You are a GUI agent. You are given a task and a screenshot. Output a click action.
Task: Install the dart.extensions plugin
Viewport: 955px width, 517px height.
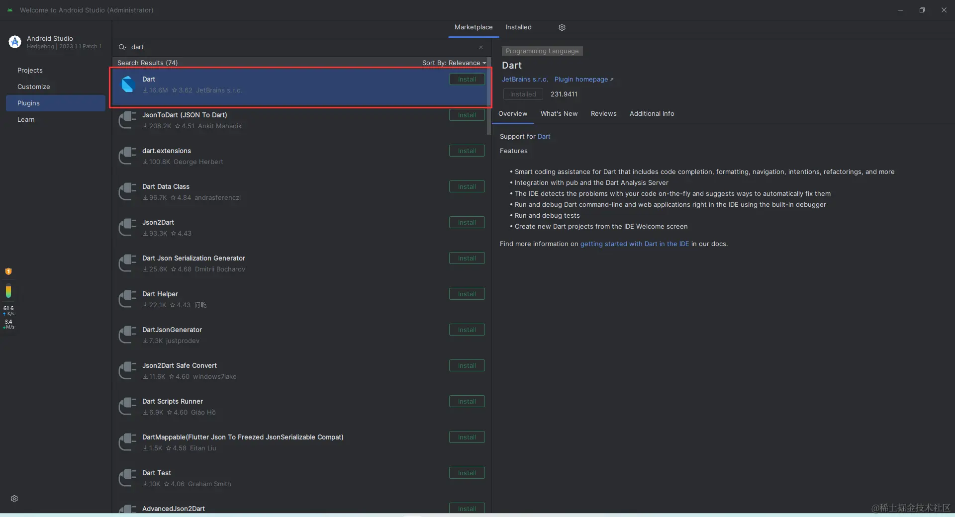[467, 151]
